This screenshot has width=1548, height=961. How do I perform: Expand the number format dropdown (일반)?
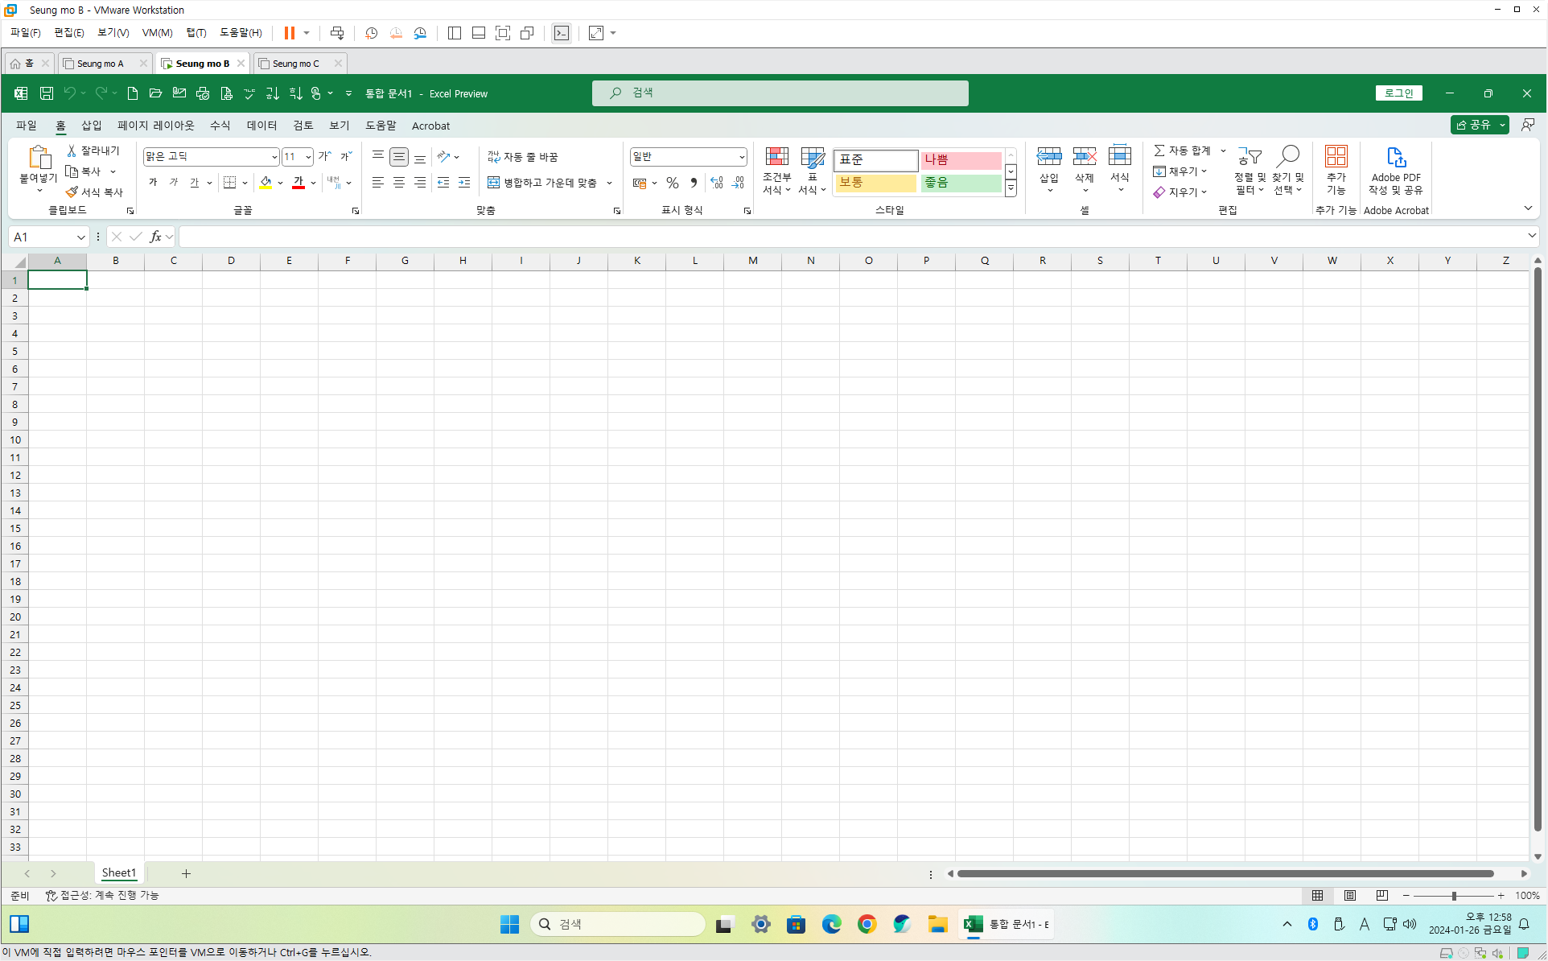741,157
